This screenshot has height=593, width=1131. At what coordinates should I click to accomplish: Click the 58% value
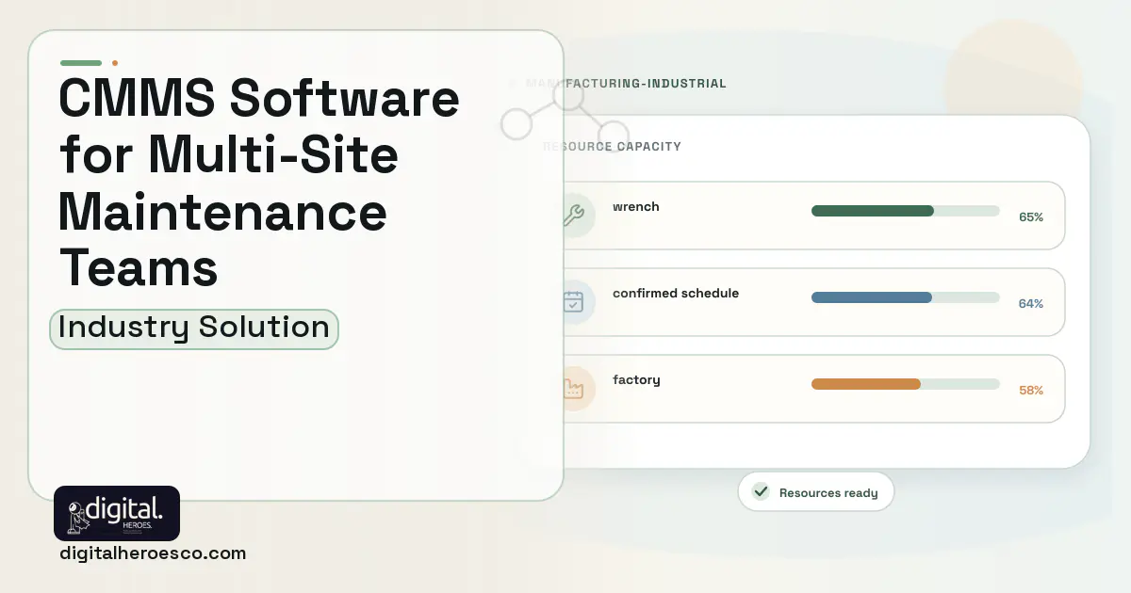1031,390
